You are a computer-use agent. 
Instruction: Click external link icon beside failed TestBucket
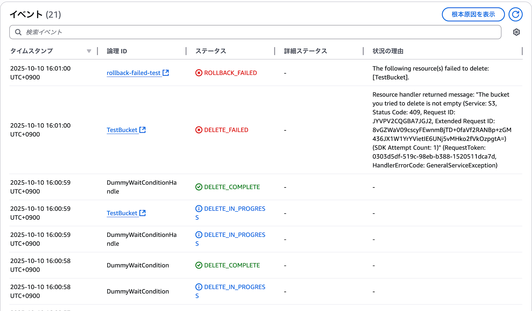coord(143,130)
